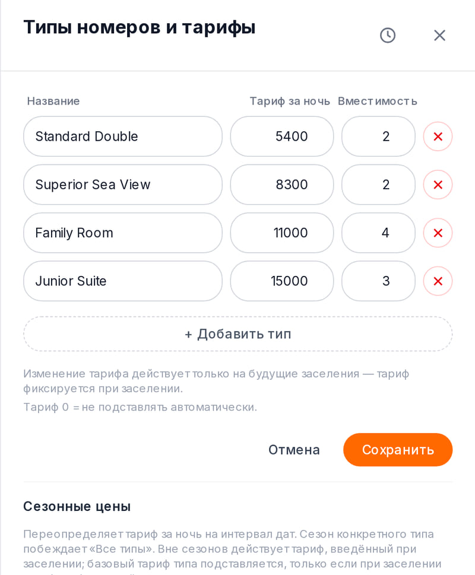
Task: Remove the Junior Suite row
Action: click(438, 281)
